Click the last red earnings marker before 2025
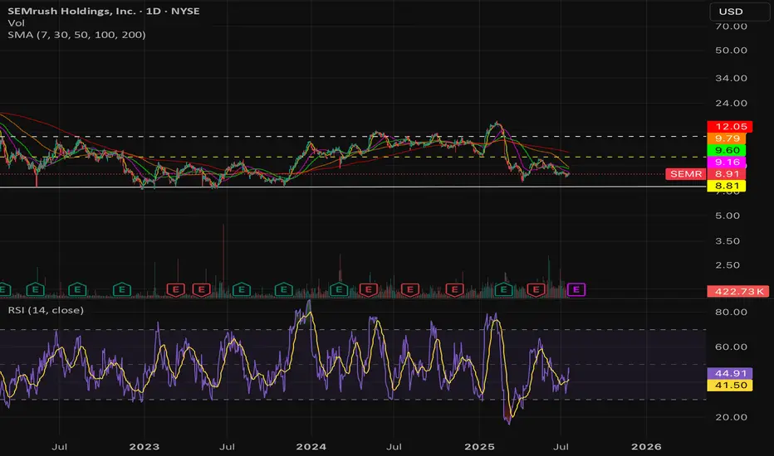Viewport: 774px width, 456px height. (x=454, y=289)
